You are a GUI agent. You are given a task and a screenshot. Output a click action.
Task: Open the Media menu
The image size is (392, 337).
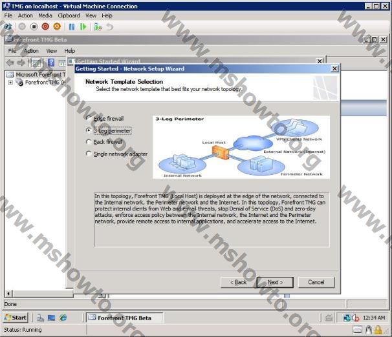click(45, 15)
